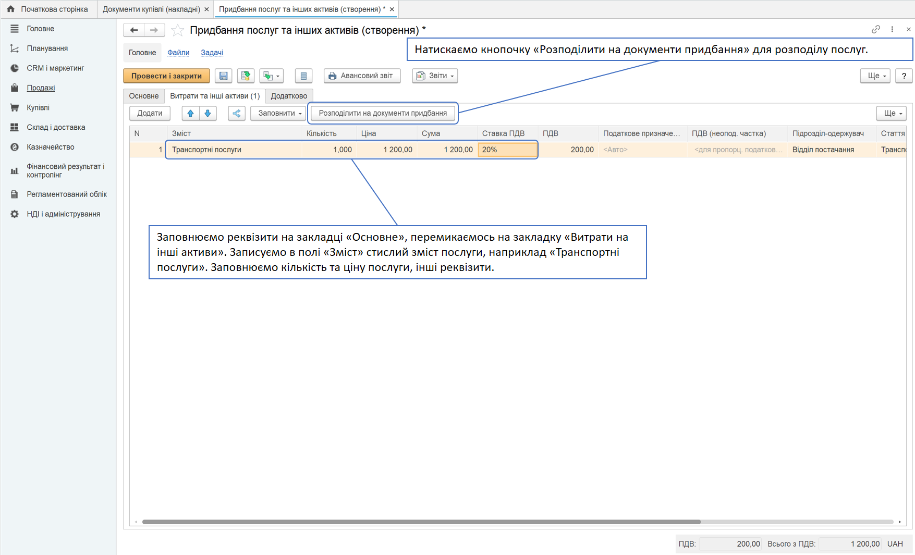Click the document movements report icon
Viewport: 915px width, 555px height.
[303, 76]
